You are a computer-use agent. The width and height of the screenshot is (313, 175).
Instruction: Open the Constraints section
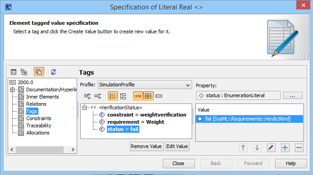point(39,118)
